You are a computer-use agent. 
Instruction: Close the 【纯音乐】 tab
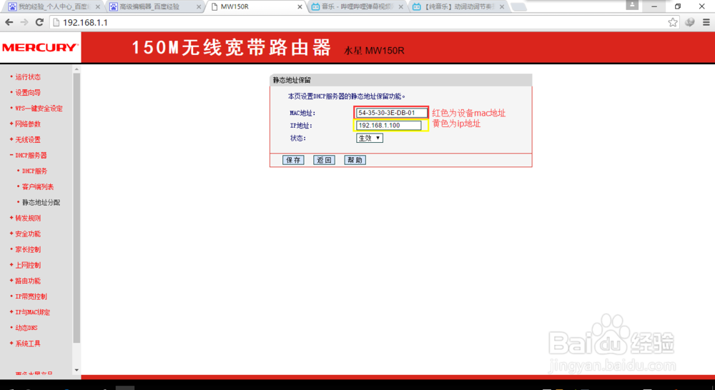(502, 7)
